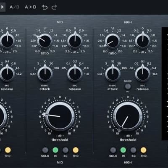Enable the boost SC button in HIGH band
This screenshot has width=168, height=168.
coord(128,87)
